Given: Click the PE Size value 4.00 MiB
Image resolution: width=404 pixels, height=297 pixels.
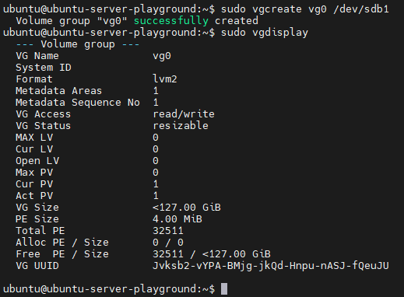Looking at the screenshot, I should 177,219.
